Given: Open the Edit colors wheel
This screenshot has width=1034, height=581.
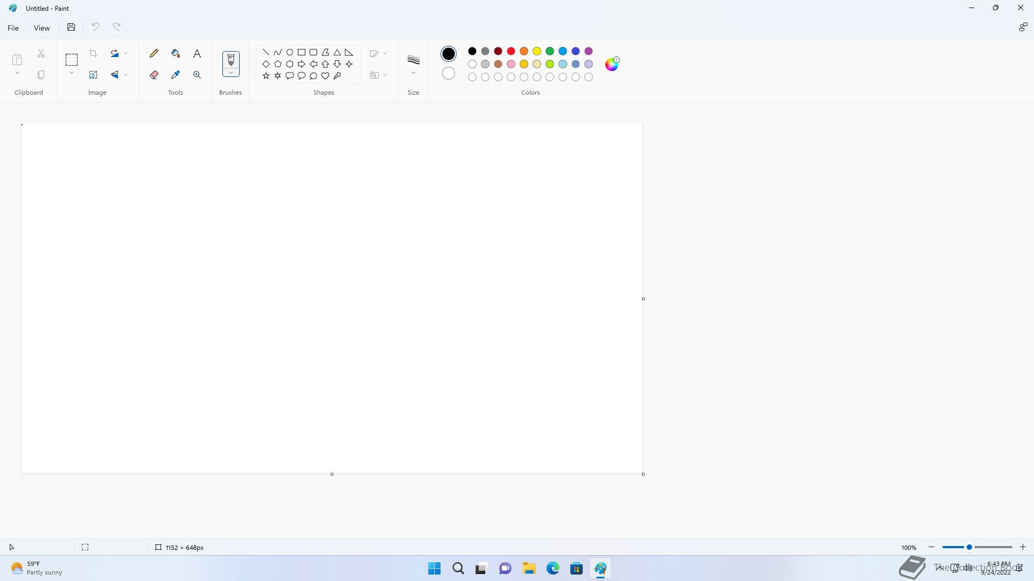Looking at the screenshot, I should (x=612, y=64).
